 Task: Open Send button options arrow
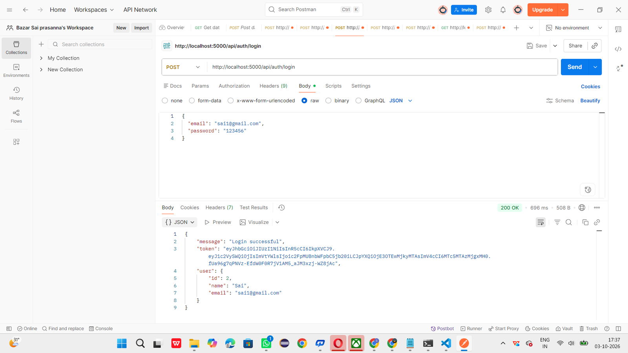(x=595, y=67)
